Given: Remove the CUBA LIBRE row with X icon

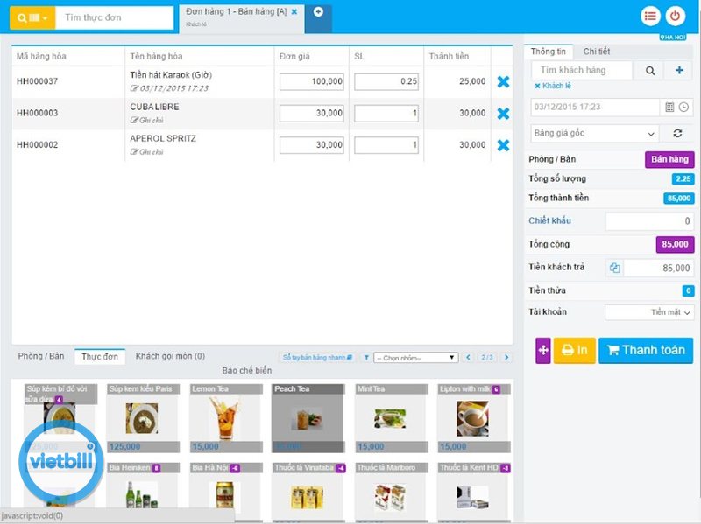Looking at the screenshot, I should (x=503, y=114).
